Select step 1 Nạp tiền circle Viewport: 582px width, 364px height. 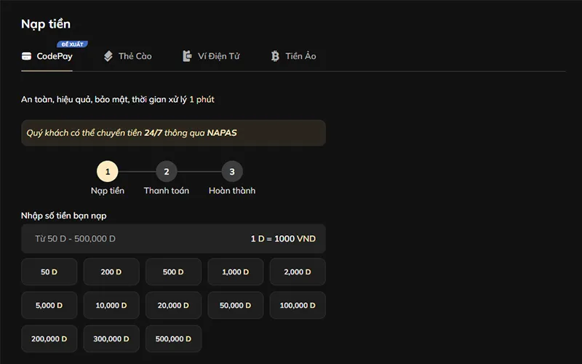108,172
